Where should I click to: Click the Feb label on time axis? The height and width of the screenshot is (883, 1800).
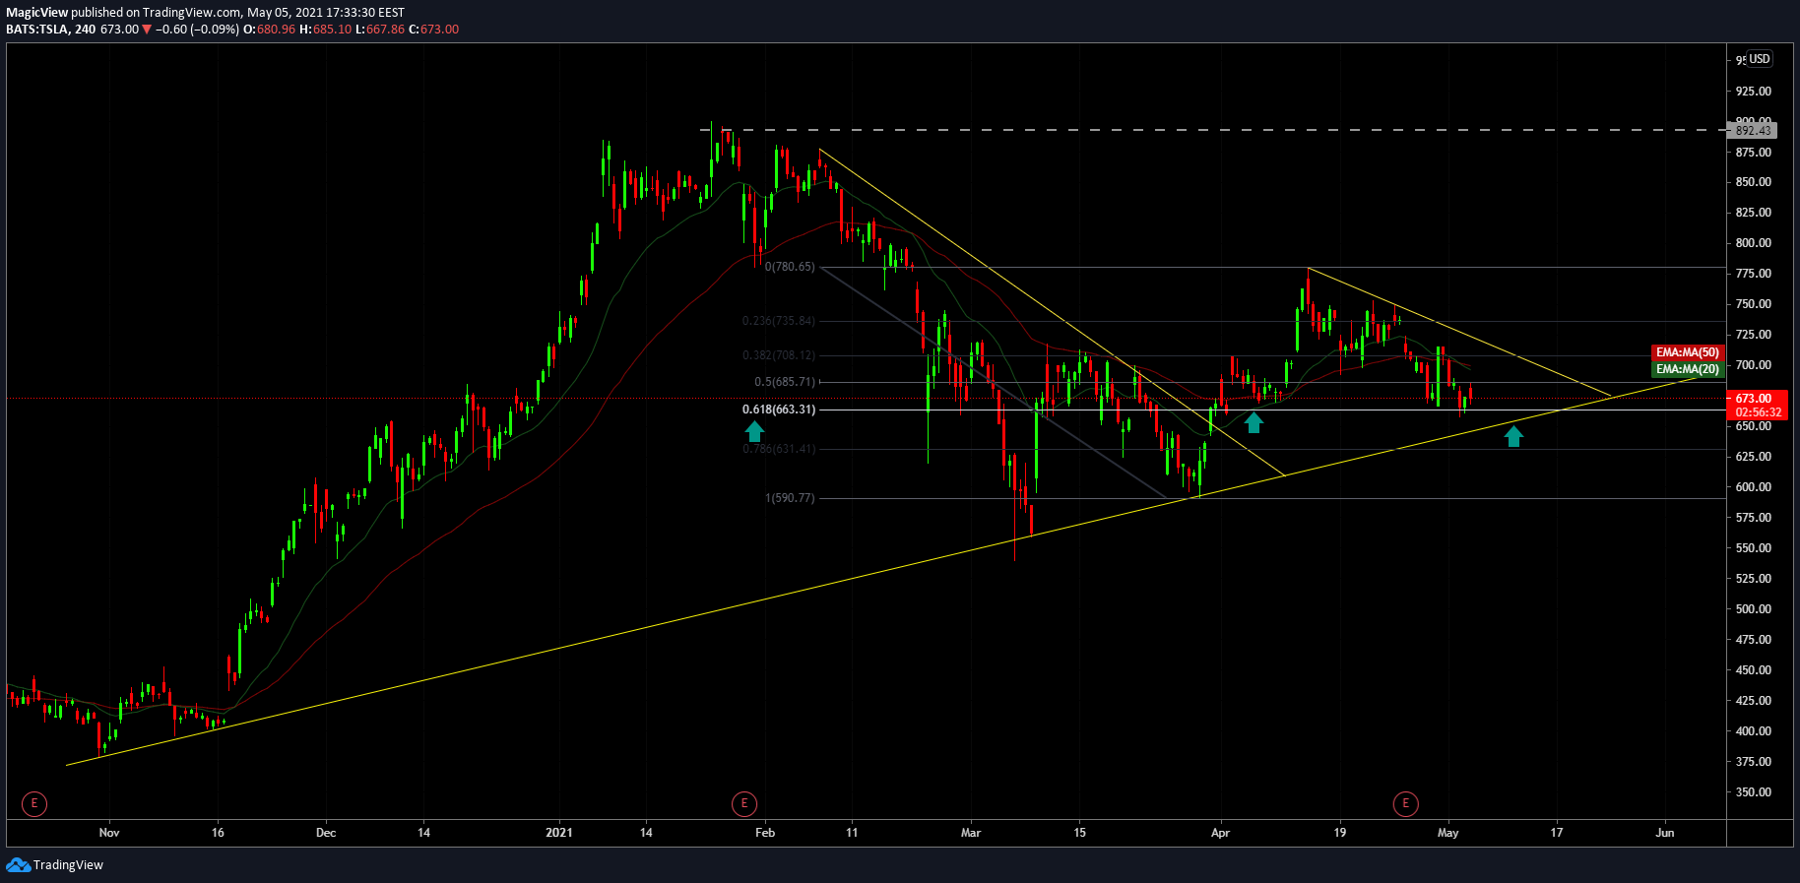765,833
